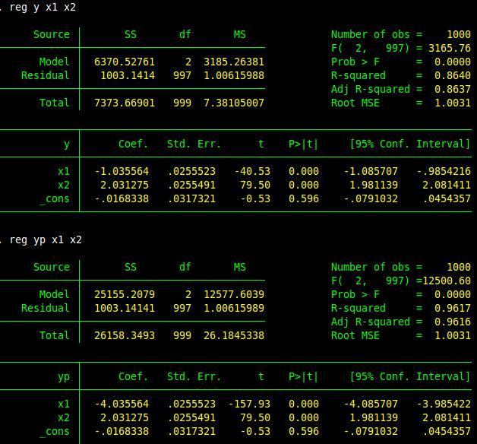This screenshot has width=477, height=444.
Task: Click the R-squared value 0.8640
Action: coord(453,75)
